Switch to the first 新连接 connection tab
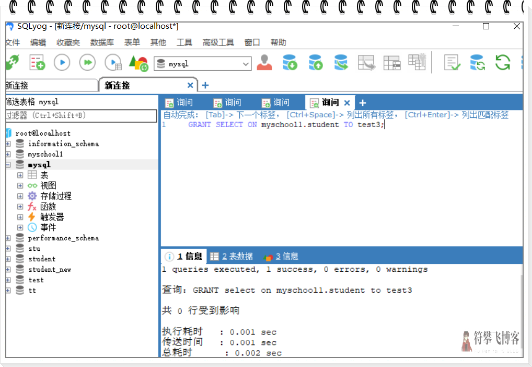This screenshot has height=367, width=532. coord(52,86)
